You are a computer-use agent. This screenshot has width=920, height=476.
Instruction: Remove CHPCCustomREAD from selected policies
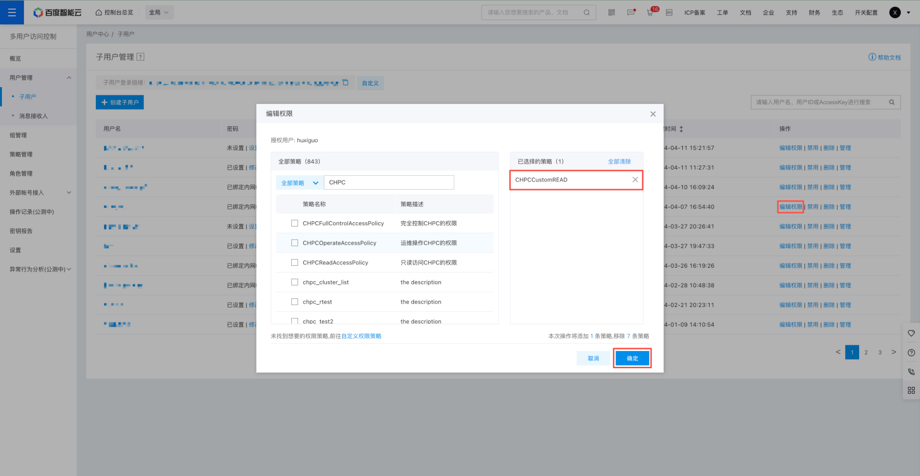point(635,180)
